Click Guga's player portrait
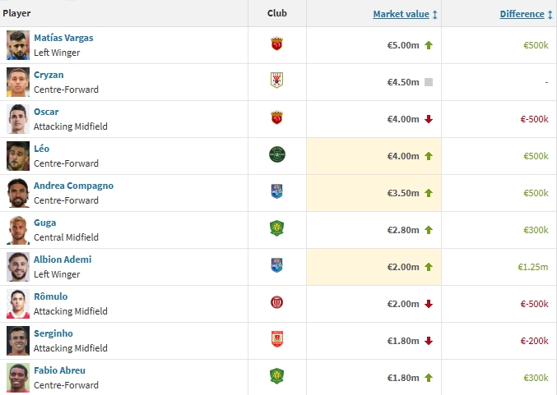Viewport: 557px width, 395px height. 17,229
